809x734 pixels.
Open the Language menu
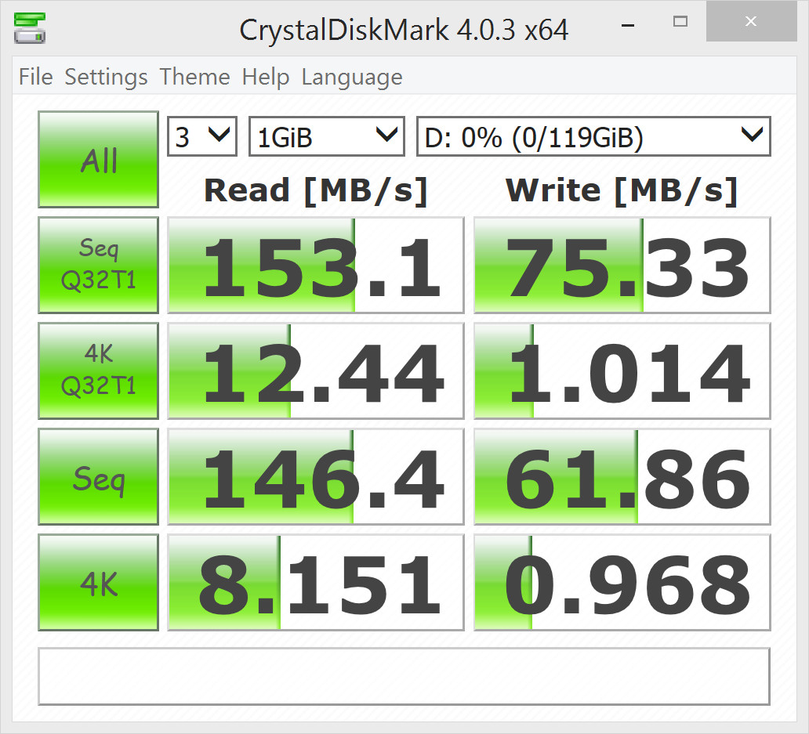coord(352,78)
